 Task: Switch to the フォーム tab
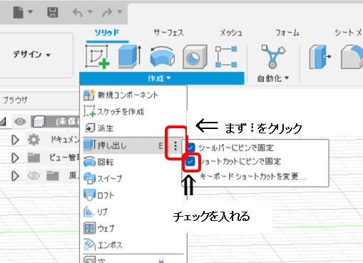(x=287, y=33)
